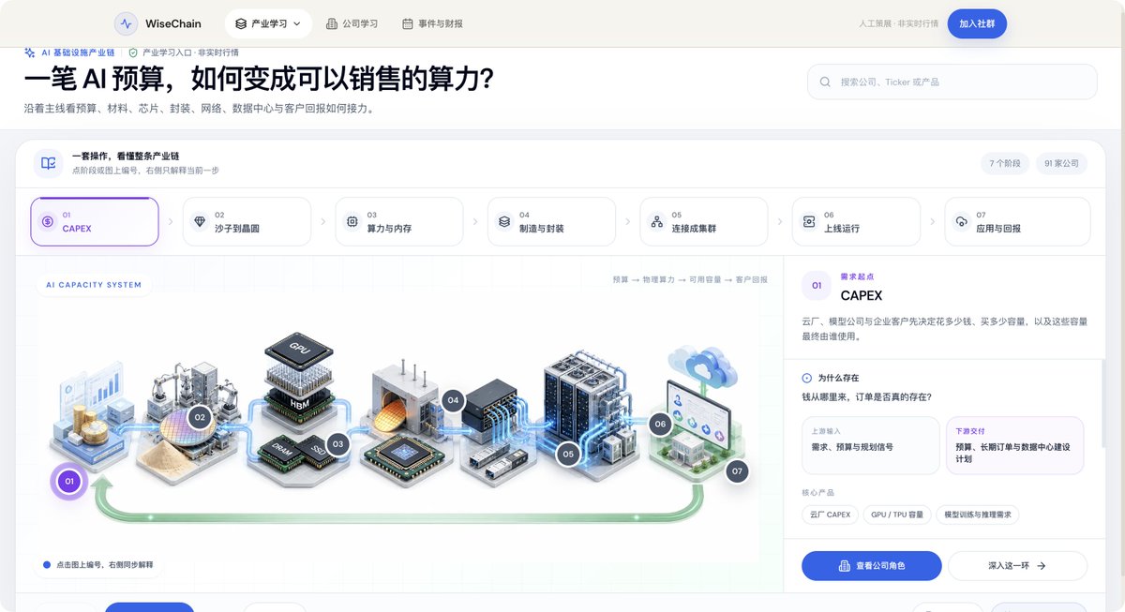Click the 91 家公司 badge
Viewport: 1125px width, 612px height.
point(1061,163)
